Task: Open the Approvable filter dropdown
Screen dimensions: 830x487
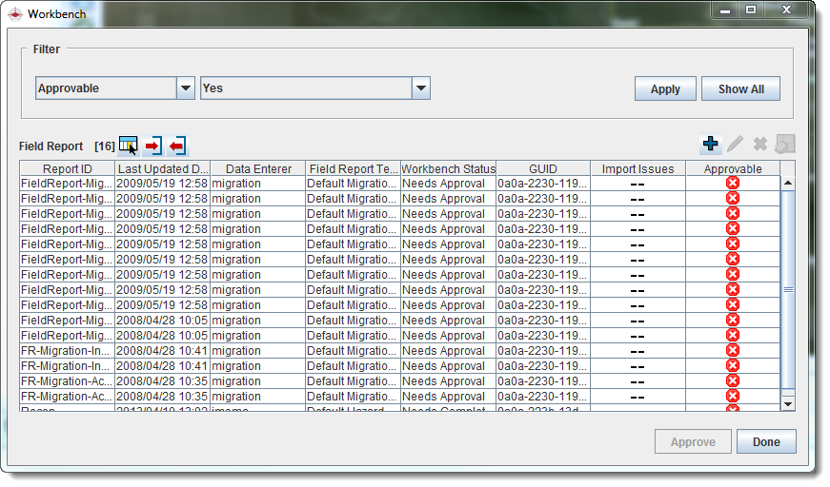Action: [x=186, y=88]
